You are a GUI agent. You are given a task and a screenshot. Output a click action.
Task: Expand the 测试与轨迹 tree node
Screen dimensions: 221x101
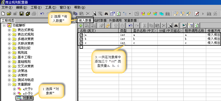point(9,80)
